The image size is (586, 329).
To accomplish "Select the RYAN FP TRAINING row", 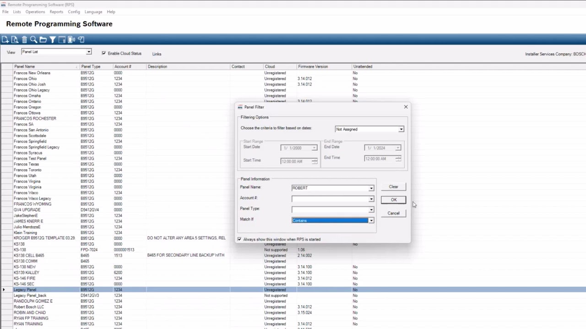I will click(x=293, y=318).
